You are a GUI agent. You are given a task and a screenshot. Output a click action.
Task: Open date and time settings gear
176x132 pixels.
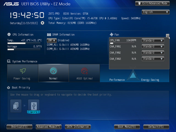pos(42,23)
